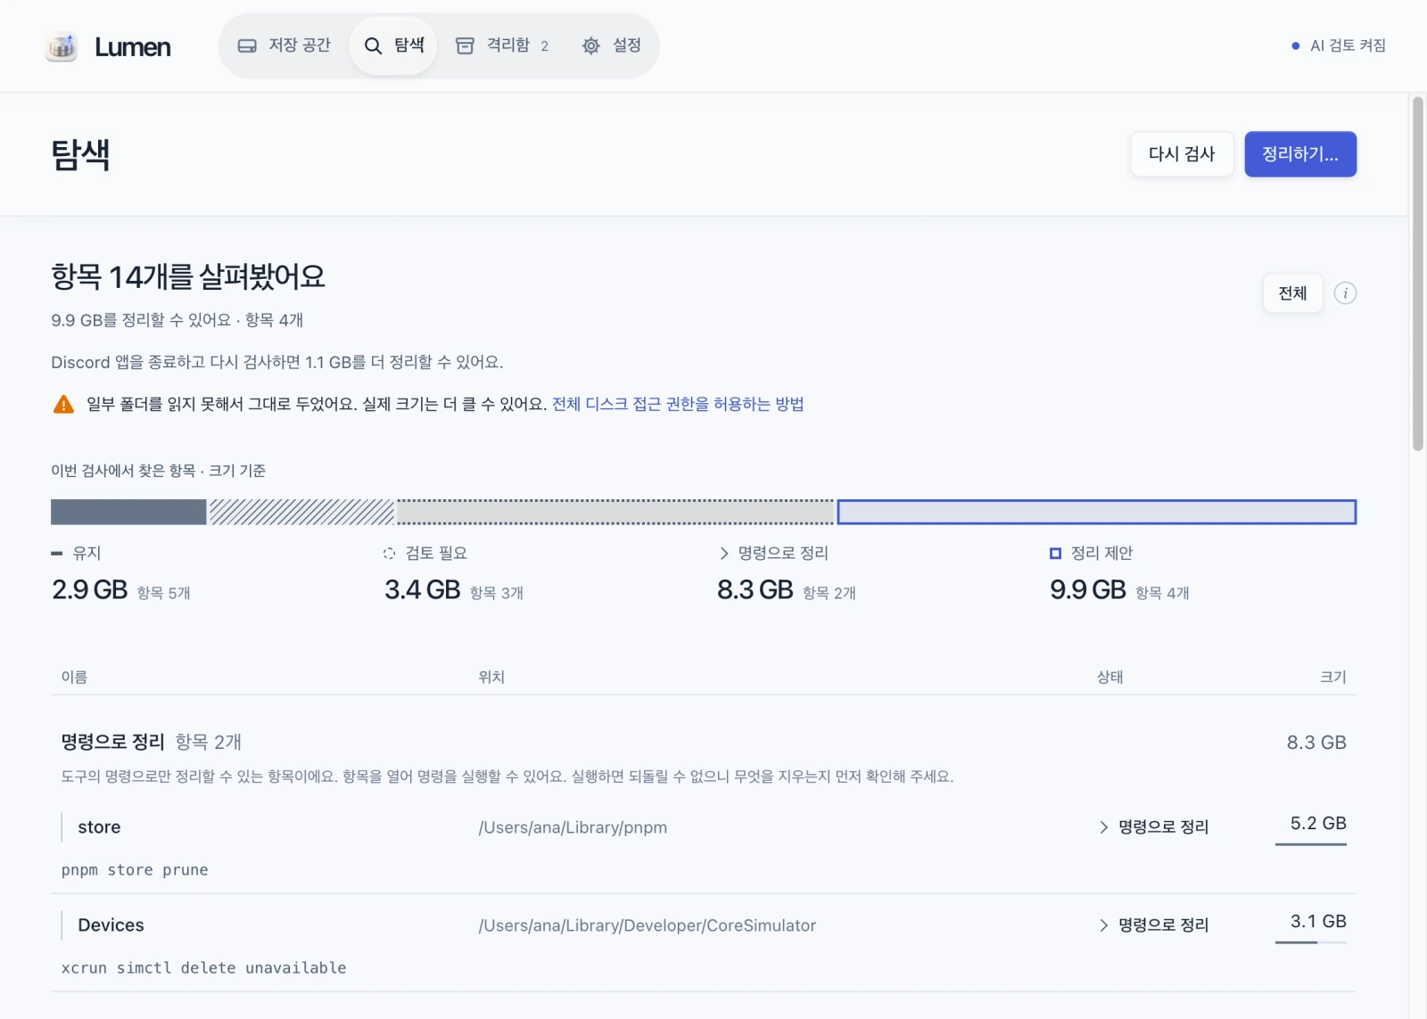Viewport: 1427px width, 1019px height.
Task: Click the hatched 검토 필요 bar segment
Action: pyautogui.click(x=301, y=512)
